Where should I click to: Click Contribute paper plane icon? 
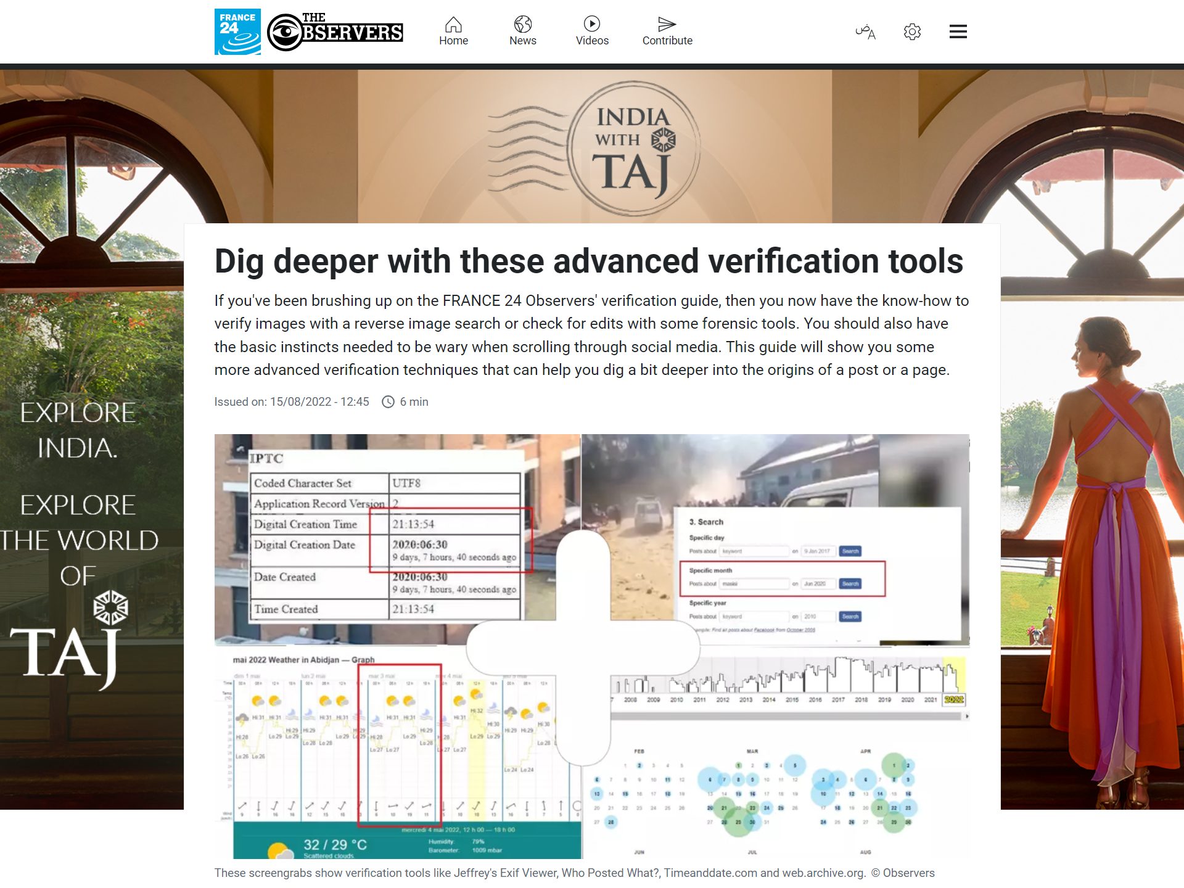click(x=667, y=24)
